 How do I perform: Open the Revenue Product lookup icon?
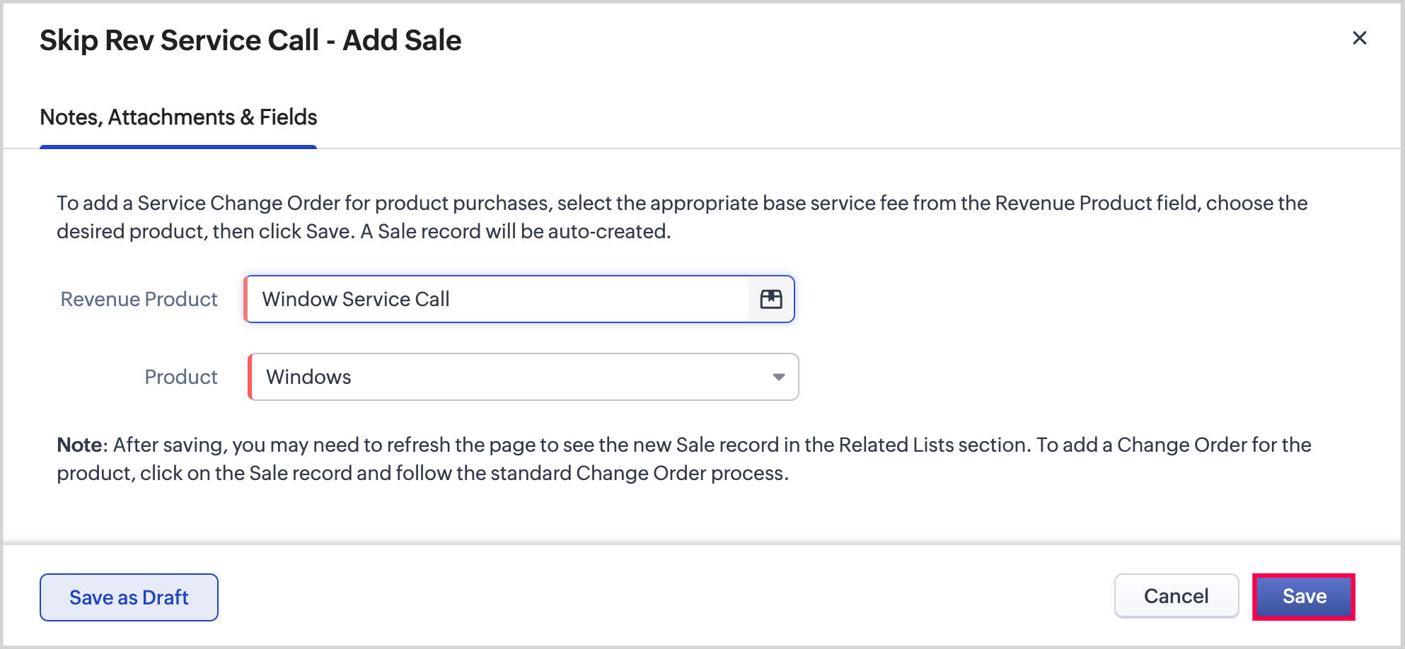coord(770,299)
